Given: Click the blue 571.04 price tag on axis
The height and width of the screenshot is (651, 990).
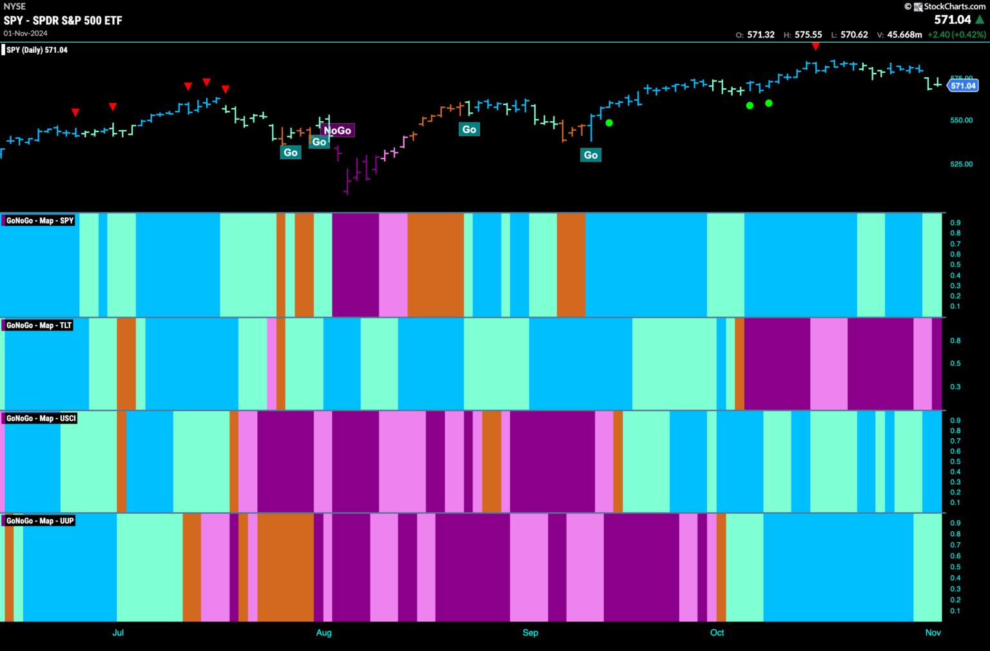Looking at the screenshot, I should point(963,86).
